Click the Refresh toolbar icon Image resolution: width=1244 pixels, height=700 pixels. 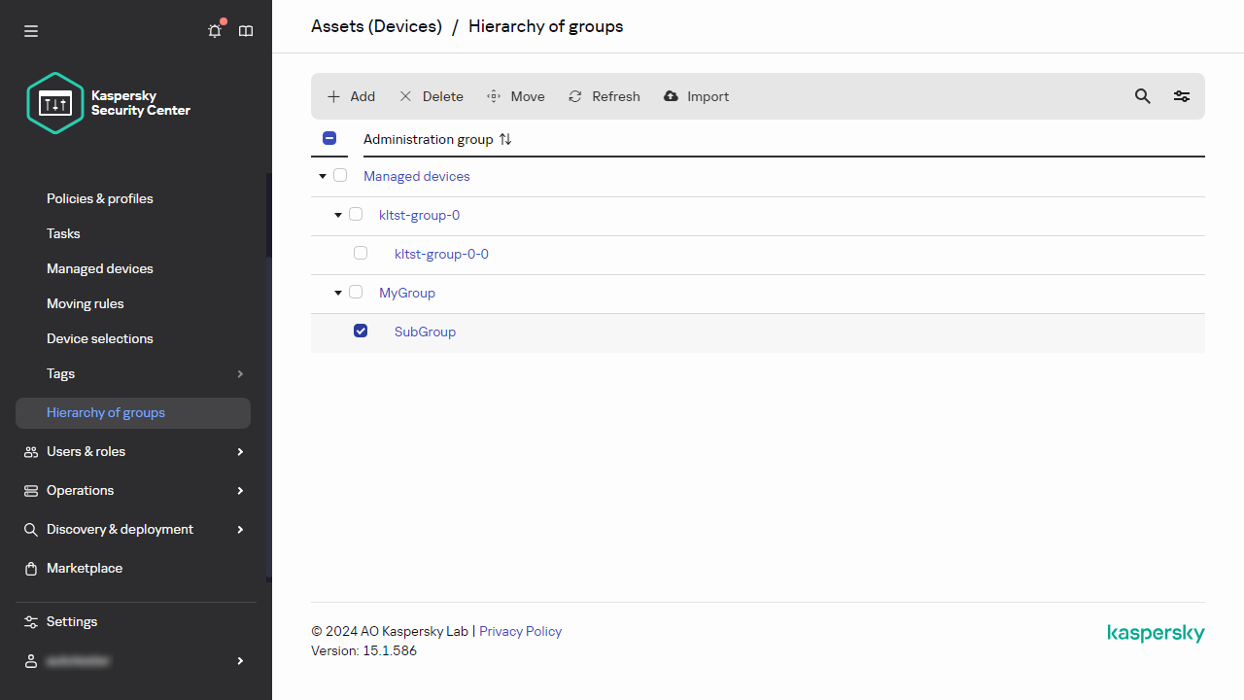(575, 96)
